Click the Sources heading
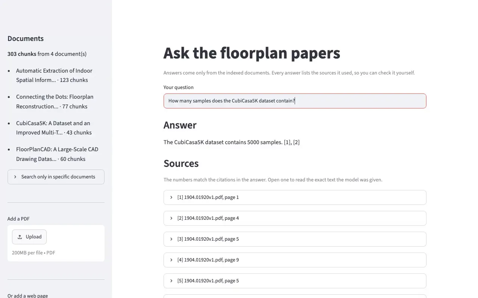 (181, 164)
